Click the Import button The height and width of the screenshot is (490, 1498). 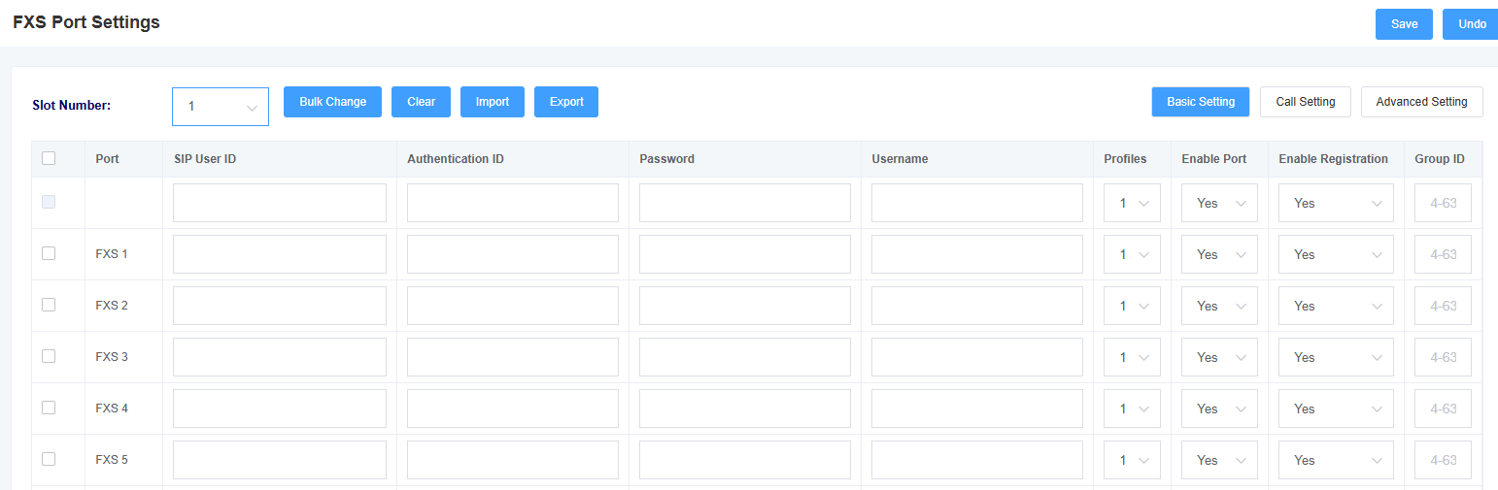click(493, 102)
